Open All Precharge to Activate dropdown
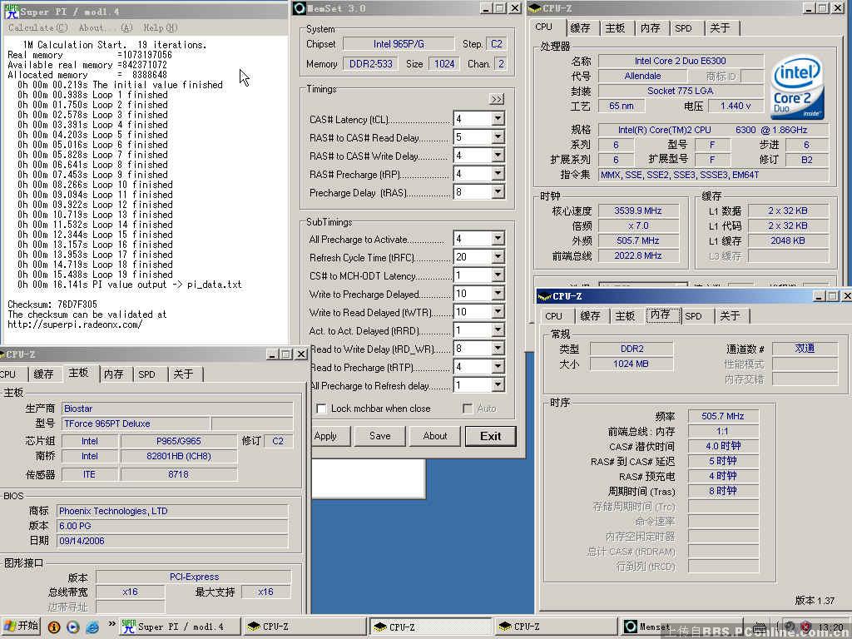Image resolution: width=852 pixels, height=639 pixels. [498, 239]
